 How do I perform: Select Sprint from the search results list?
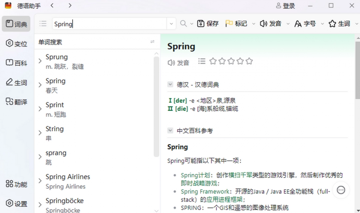pyautogui.click(x=54, y=105)
